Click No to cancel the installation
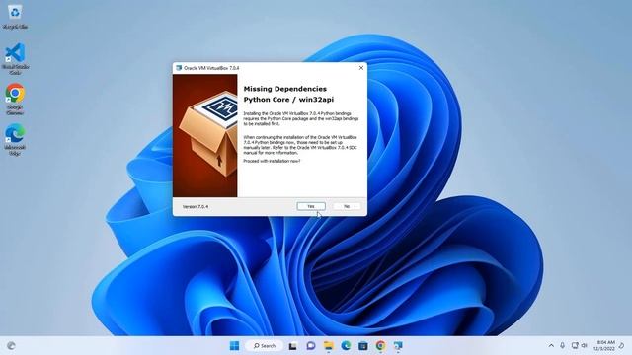 (x=347, y=206)
